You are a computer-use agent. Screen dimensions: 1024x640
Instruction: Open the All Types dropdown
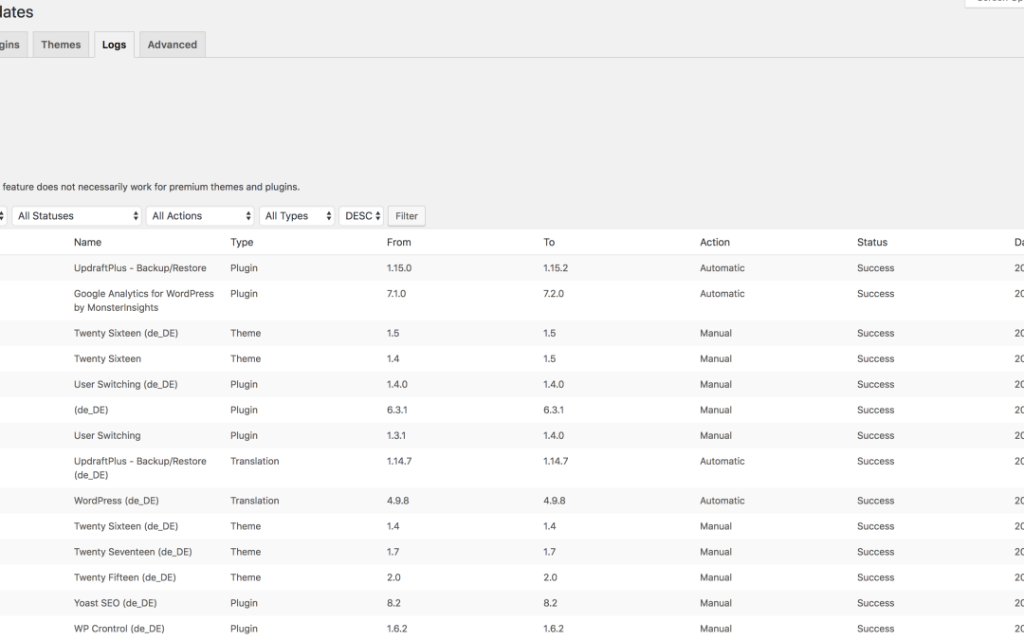coord(297,216)
